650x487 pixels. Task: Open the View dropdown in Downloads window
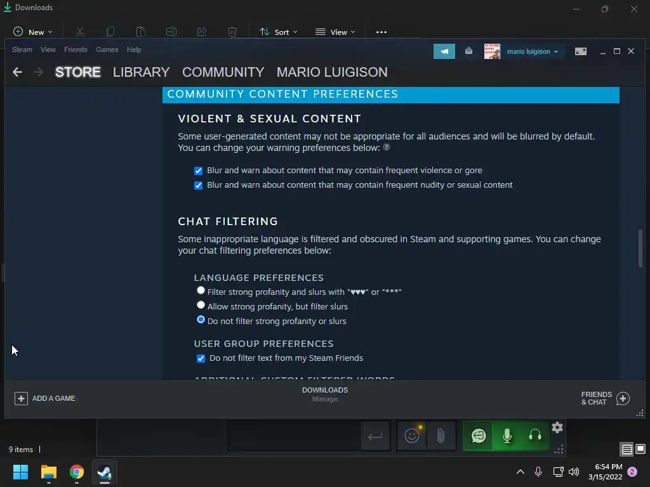pos(335,32)
